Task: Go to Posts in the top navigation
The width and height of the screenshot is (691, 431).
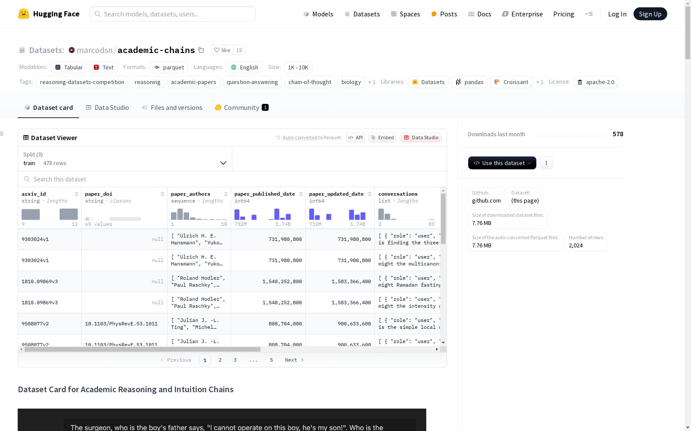Action: 444,14
